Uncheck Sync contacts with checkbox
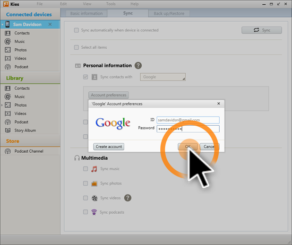 (x=85, y=77)
